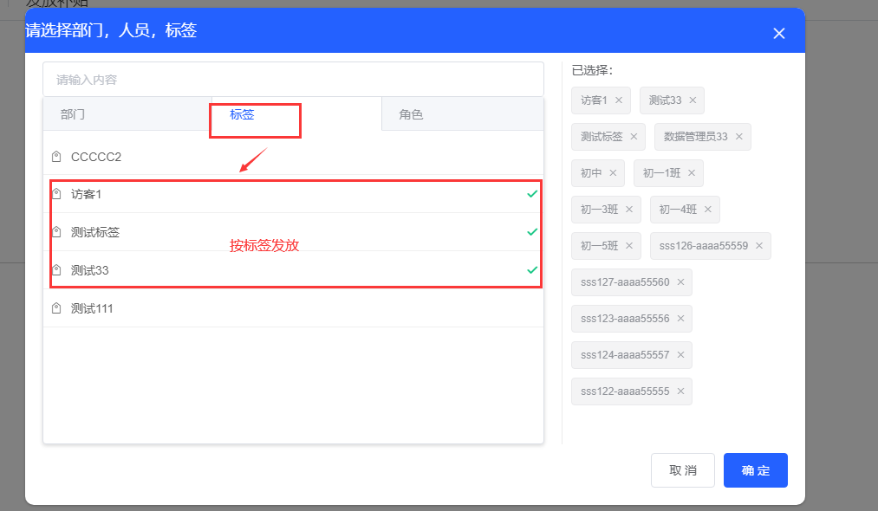Click the tag icon beside CCCCC2
The height and width of the screenshot is (511, 878).
(x=56, y=157)
